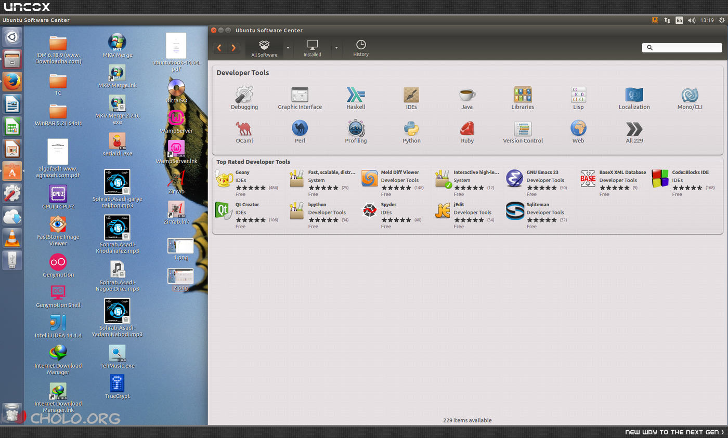Screen dimensions: 728x438
Task: Select the TC folder on the desktop
Action: pos(58,85)
